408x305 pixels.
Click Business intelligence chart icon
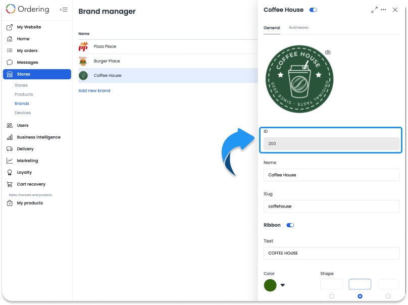click(x=10, y=137)
